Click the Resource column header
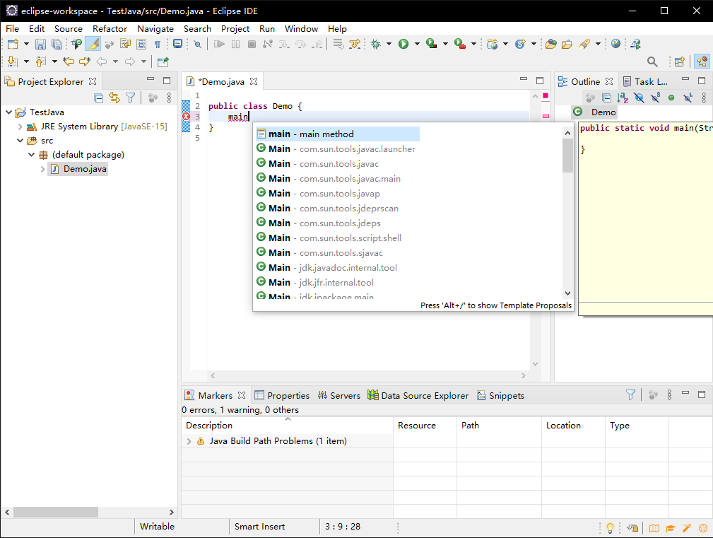713x538 pixels. [x=425, y=425]
